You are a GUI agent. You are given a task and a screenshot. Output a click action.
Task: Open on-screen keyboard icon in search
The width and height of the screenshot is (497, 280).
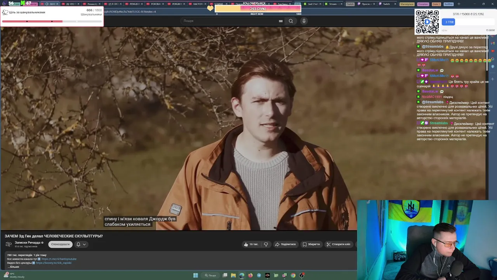tap(281, 21)
